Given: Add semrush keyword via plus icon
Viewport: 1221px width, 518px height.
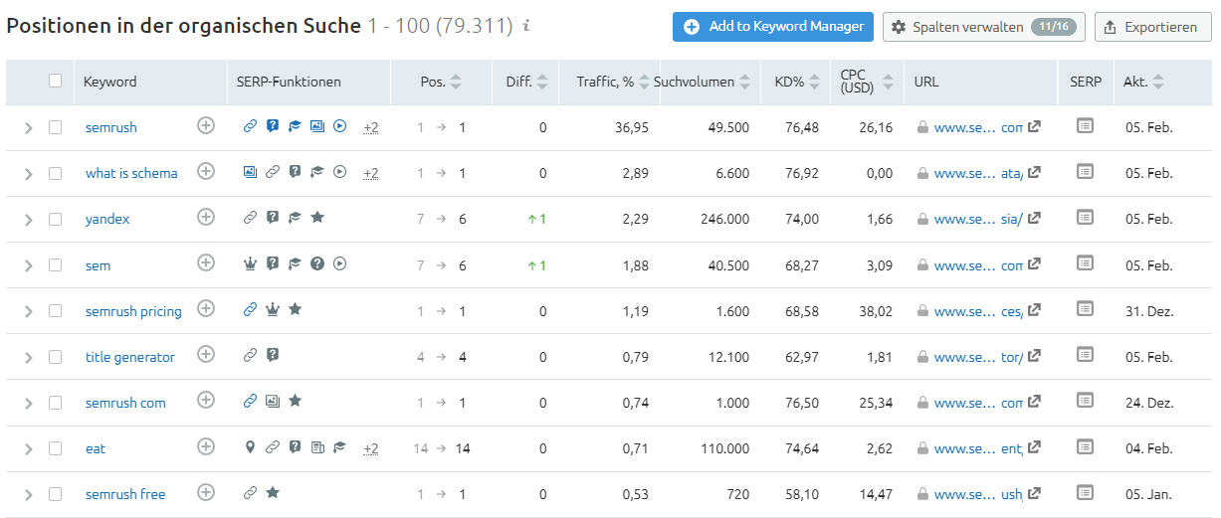Looking at the screenshot, I should (206, 125).
